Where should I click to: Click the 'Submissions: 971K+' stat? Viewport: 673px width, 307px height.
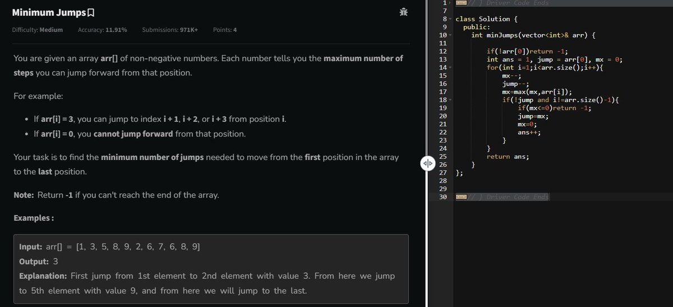170,29
